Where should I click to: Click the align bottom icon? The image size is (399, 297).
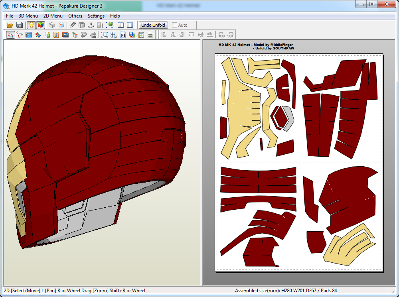point(210,35)
